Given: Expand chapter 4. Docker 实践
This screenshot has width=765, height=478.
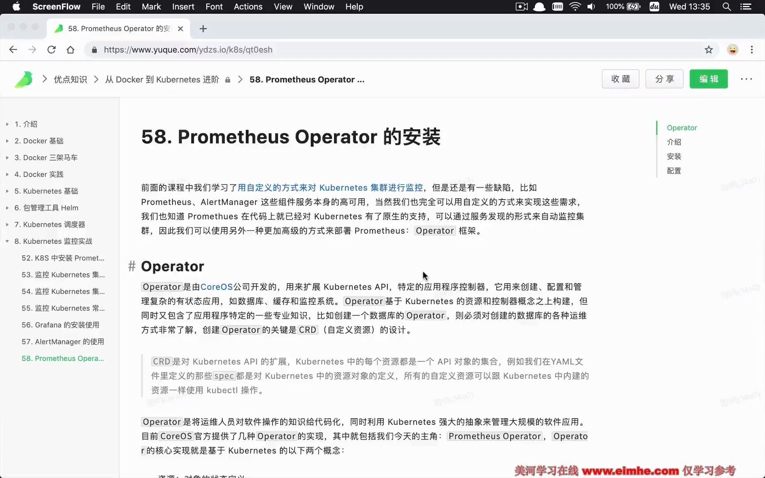Looking at the screenshot, I should [7, 174].
